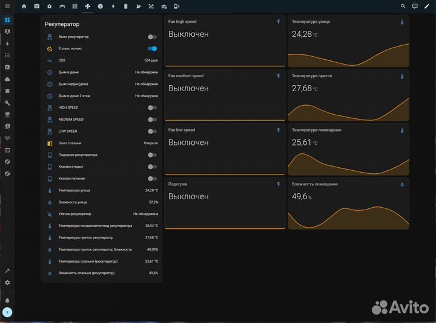This screenshot has height=323, width=436.
Task: Open the Температура улица graph card
Action: (348, 41)
